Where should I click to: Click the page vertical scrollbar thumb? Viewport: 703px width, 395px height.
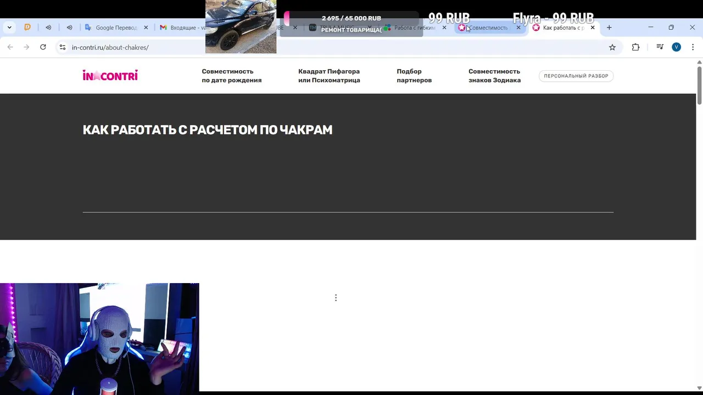[x=700, y=85]
